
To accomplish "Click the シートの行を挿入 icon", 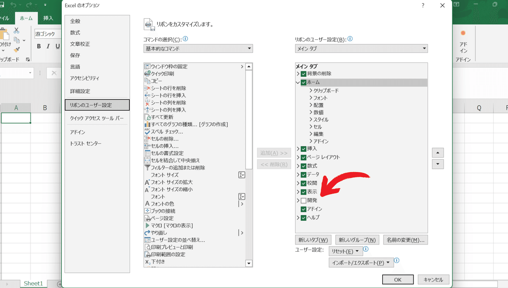I will tap(147, 95).
